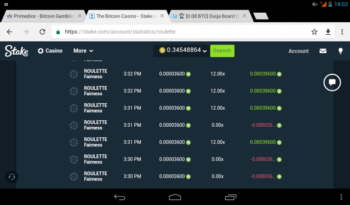Open Fairness link in the topmost 3:32 PM row
This screenshot has height=205, width=350.
93,77
